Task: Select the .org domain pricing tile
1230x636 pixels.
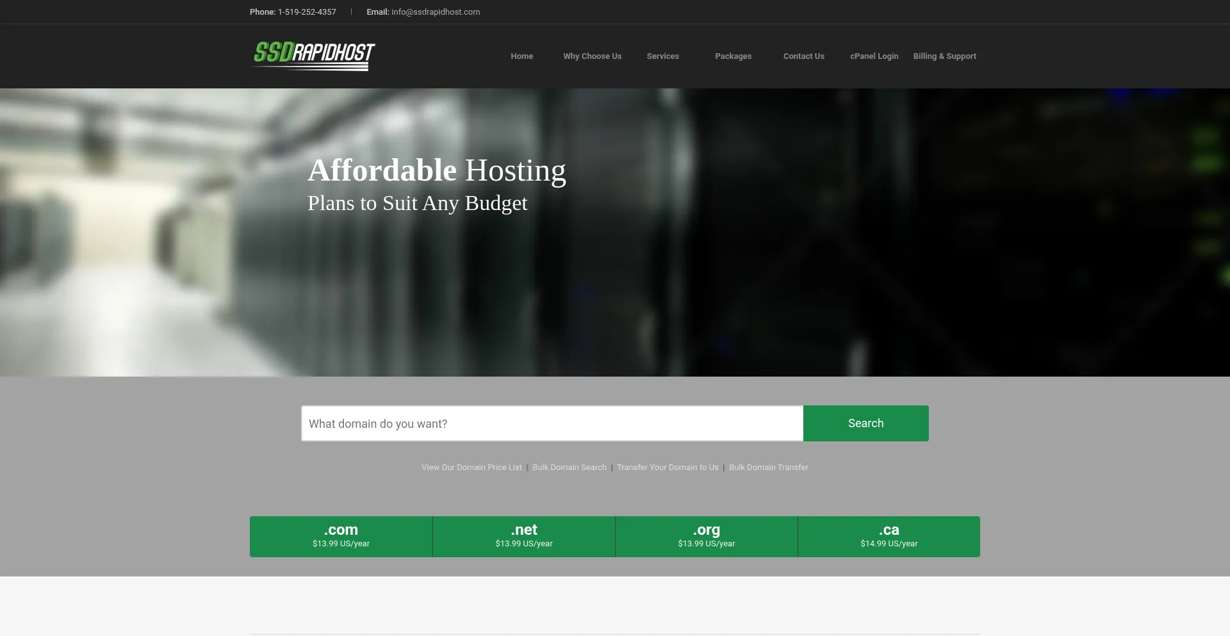Action: point(706,536)
